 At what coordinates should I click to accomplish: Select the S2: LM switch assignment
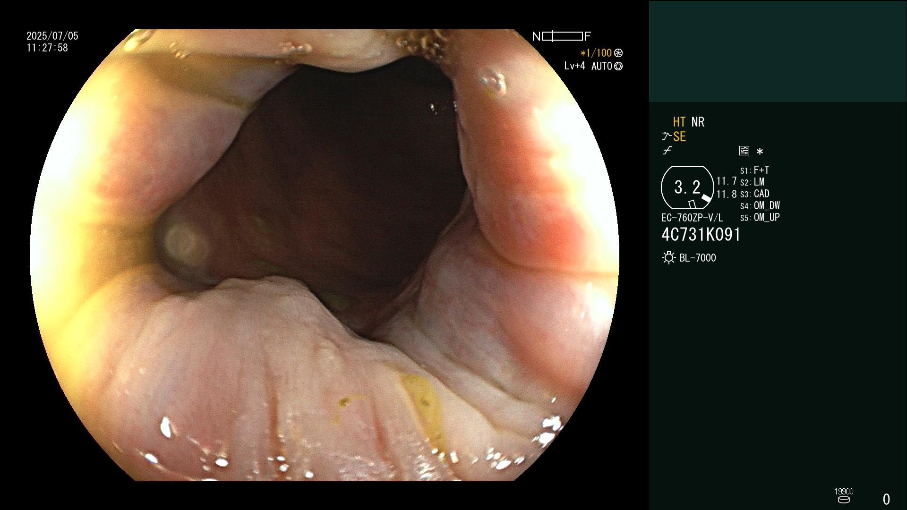753,182
